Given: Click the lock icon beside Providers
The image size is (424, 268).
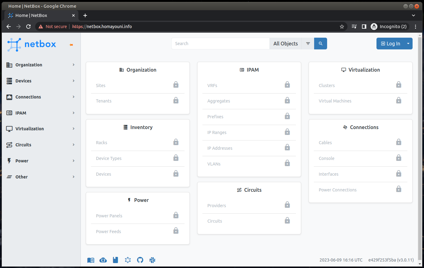Looking at the screenshot, I should click(287, 205).
